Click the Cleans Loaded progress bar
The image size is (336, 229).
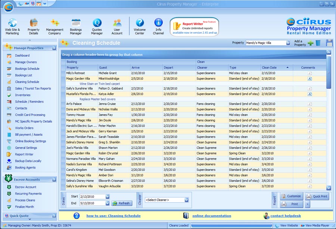[231, 226]
